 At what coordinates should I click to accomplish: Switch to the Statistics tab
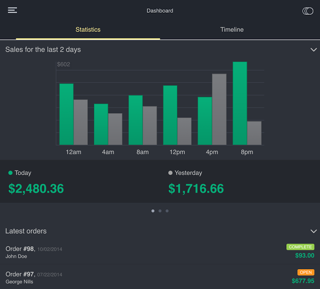(88, 29)
